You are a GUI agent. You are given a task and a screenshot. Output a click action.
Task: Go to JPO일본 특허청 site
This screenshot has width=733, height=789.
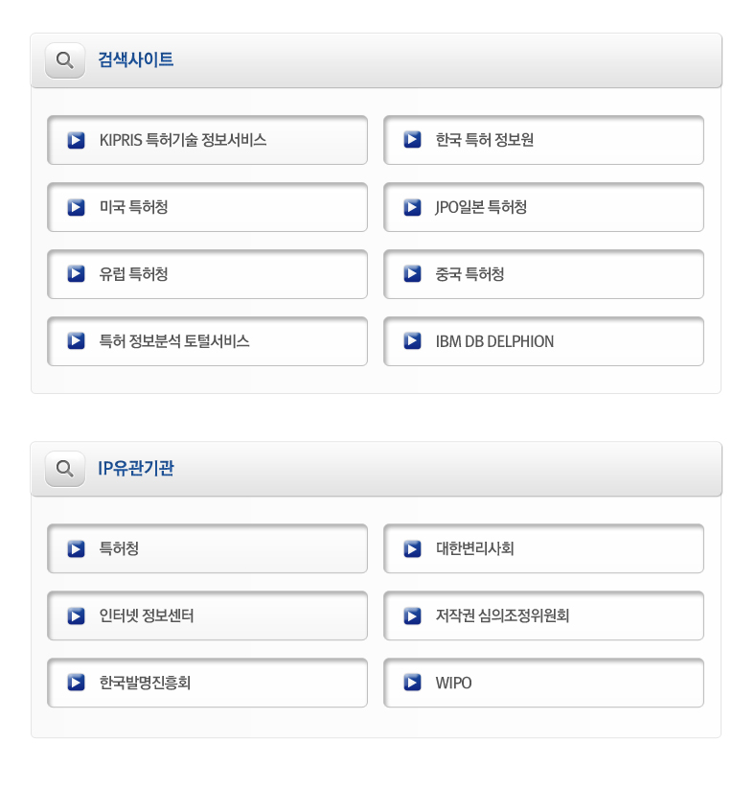click(480, 207)
